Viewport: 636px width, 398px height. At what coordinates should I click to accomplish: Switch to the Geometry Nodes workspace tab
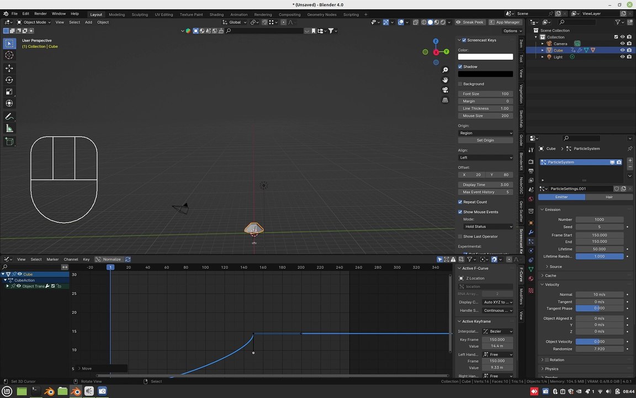point(322,14)
